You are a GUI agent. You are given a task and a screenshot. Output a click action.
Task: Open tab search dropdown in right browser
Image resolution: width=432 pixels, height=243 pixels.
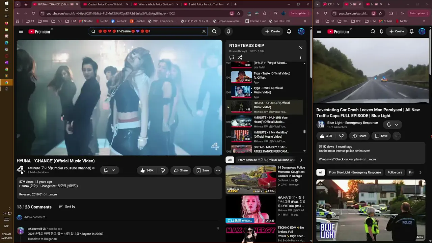[x=317, y=4]
